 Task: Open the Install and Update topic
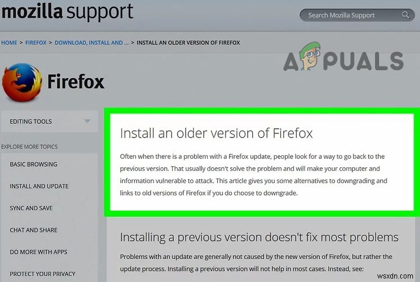[39, 186]
